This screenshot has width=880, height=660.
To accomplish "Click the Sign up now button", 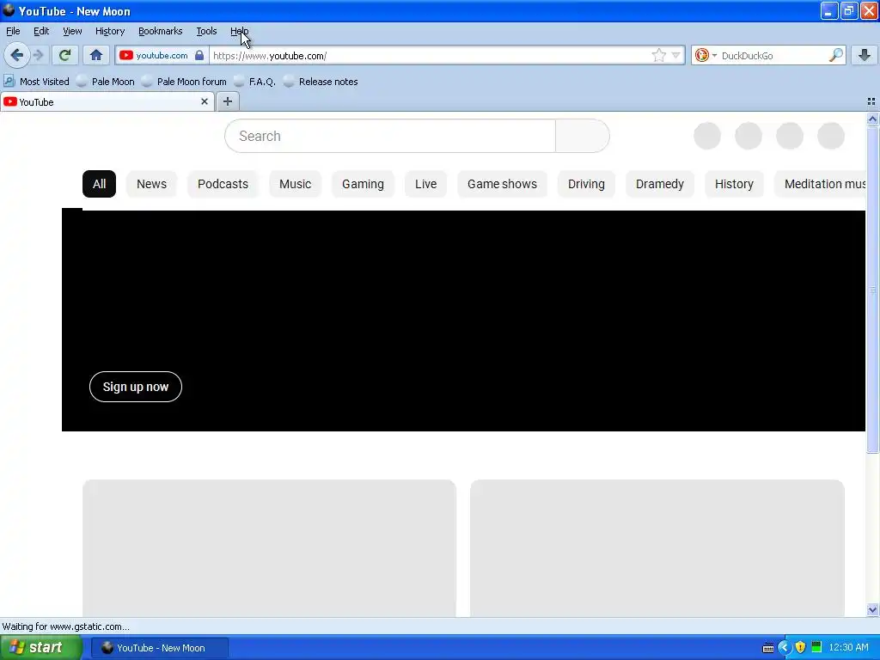I will click(x=135, y=387).
